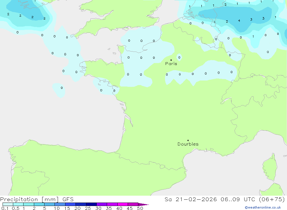This screenshot has width=287, height=210.
Task: Click the purple arrow tip above 50 mm
Action: (143, 205)
